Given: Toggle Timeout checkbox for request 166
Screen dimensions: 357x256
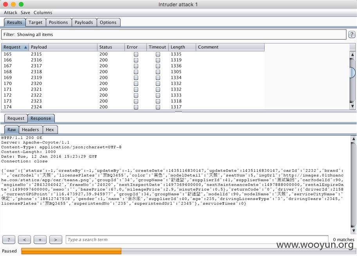Looking at the screenshot, I should tap(158, 60).
